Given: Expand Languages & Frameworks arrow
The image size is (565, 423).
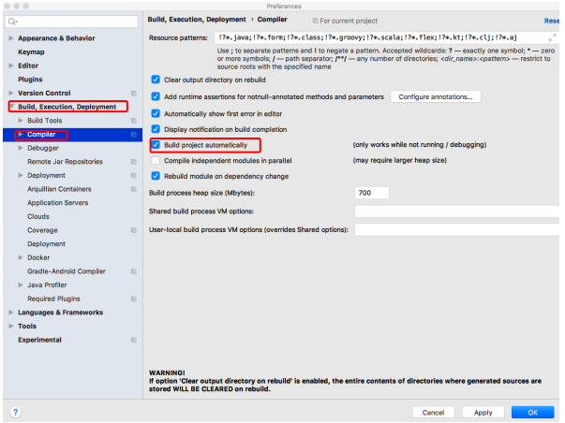Looking at the screenshot, I should point(11,313).
